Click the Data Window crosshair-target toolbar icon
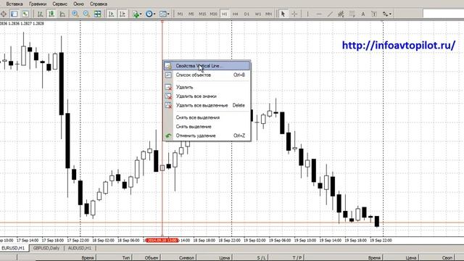 (3, 14)
